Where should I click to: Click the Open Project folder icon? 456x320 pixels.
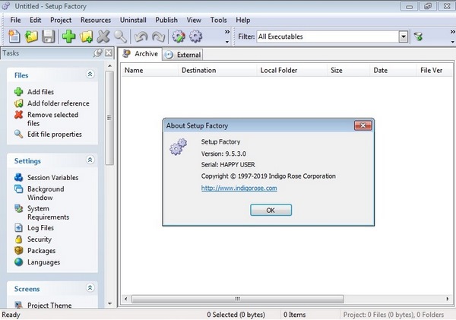[31, 36]
